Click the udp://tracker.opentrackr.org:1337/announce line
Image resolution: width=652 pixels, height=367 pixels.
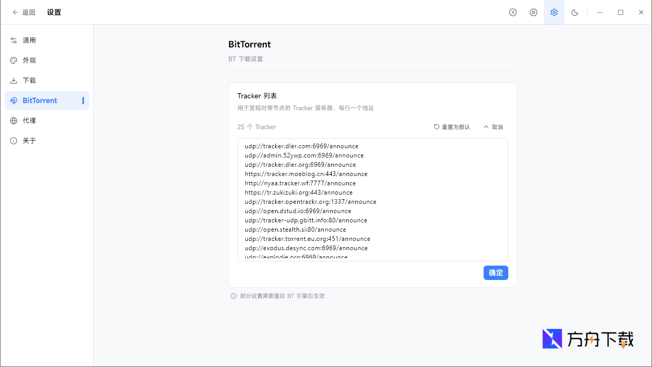coord(311,202)
